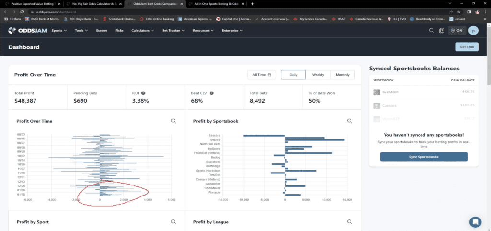Open the CIBC Online Banking bookmark
491x231 pixels.
point(157,19)
